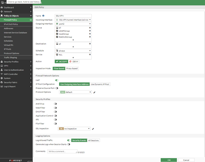205x162 pixels.
Task: Click OK to save the policy
Action: coord(169,160)
